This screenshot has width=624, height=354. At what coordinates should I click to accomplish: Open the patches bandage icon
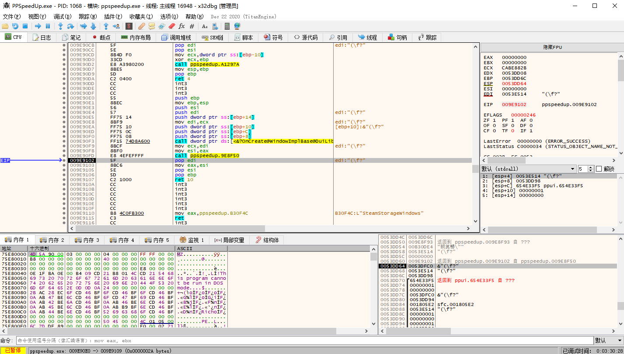[x=142, y=26]
